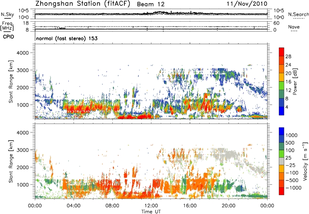Click the '16' Power colorbar tick label
Viewport: 309px width, 214px height.
[x=288, y=82]
